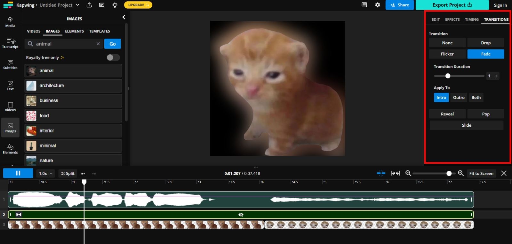
Task: Click the Share button
Action: 400,5
